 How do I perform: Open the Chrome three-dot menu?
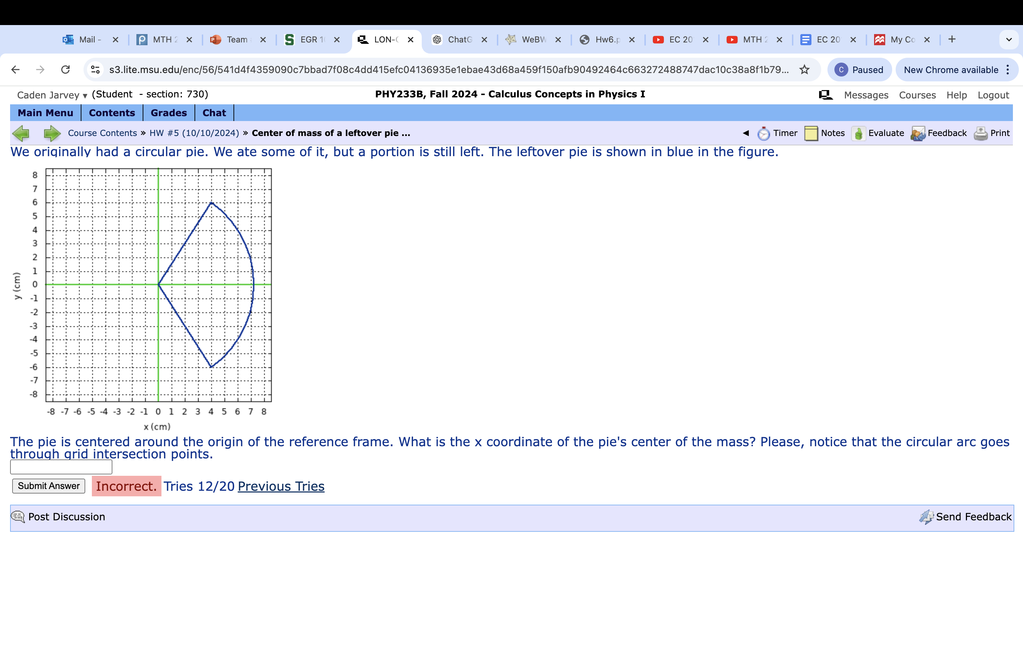[1008, 70]
